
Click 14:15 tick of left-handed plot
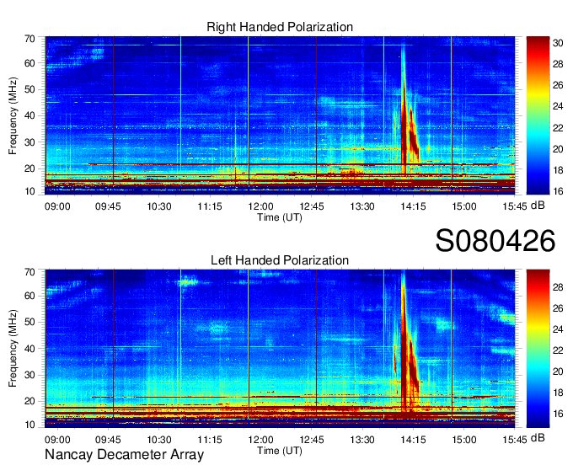[413, 440]
